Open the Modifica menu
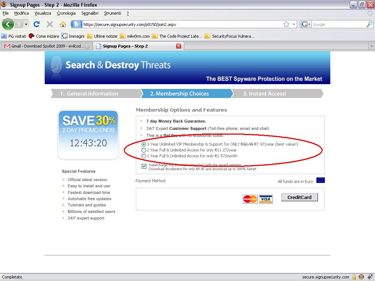Screen dimensions: 375x281 pos(22,13)
